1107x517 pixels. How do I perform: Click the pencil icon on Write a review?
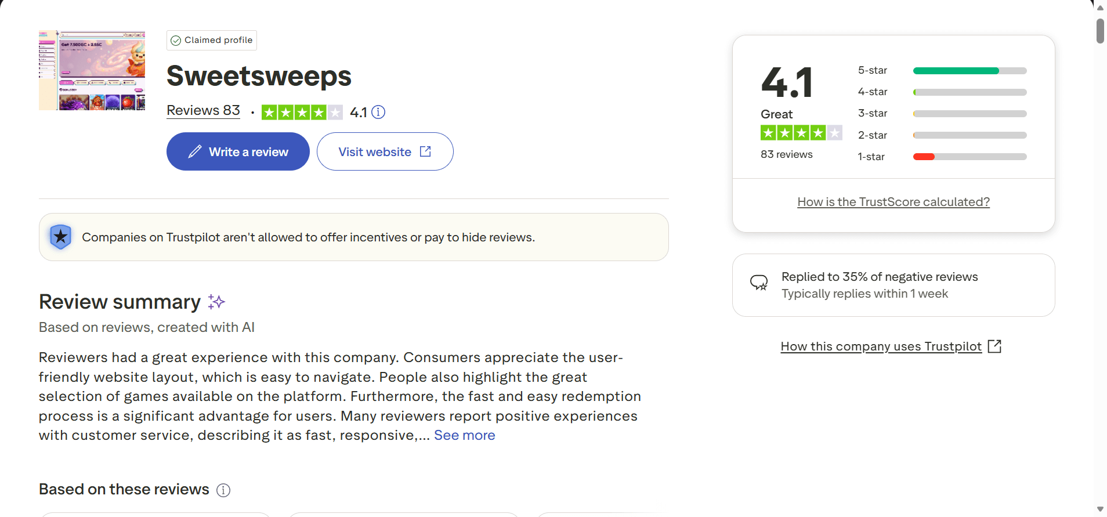tap(195, 152)
